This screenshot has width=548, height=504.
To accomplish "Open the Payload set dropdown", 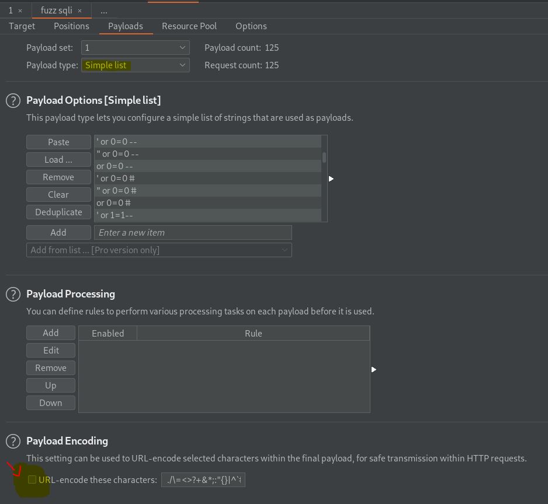I will (136, 47).
